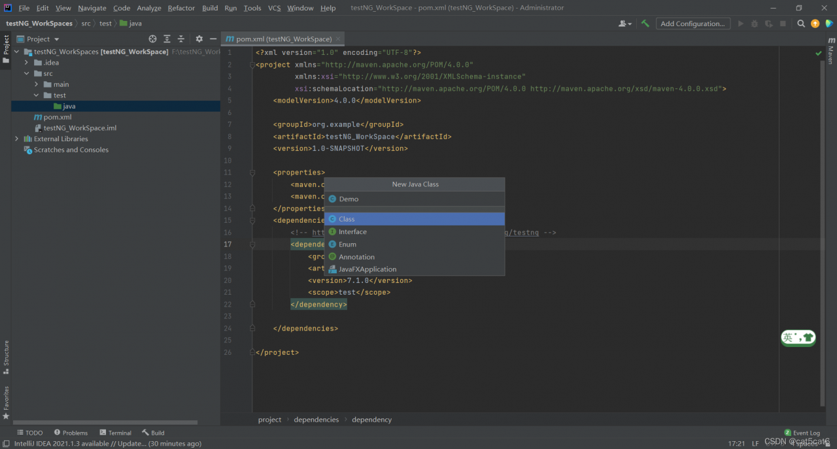The width and height of the screenshot is (837, 449).
Task: Expand the .idea folder
Action: pos(27,63)
